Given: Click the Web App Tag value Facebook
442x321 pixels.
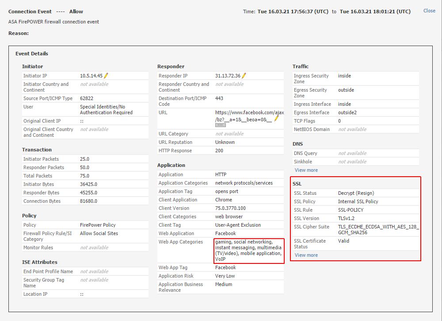Looking at the screenshot, I should point(225,267).
